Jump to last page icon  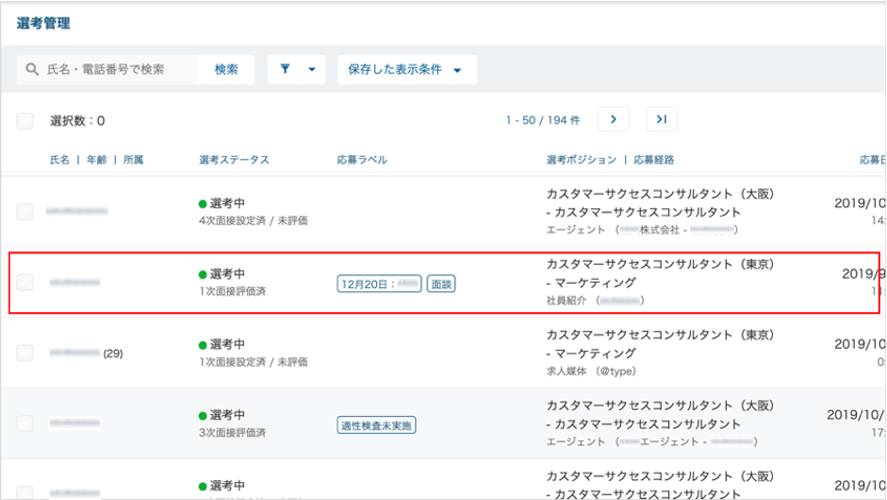click(662, 120)
